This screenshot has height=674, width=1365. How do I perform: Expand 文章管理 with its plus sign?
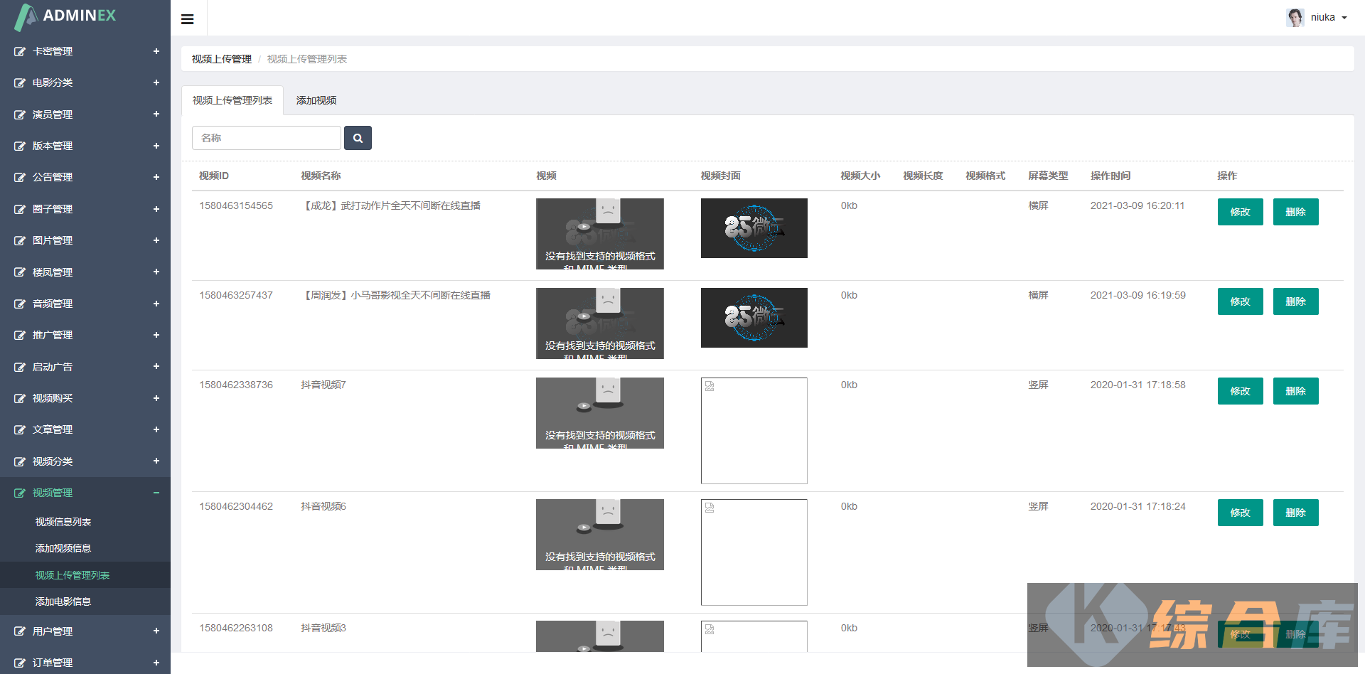tap(156, 429)
